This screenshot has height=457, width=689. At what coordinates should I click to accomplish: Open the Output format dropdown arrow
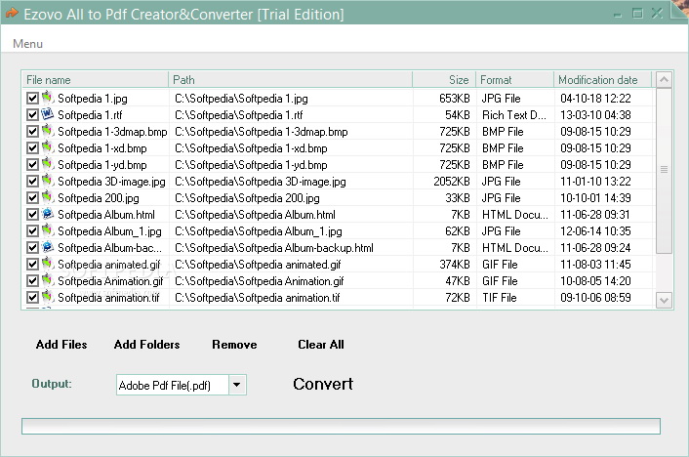click(x=236, y=385)
